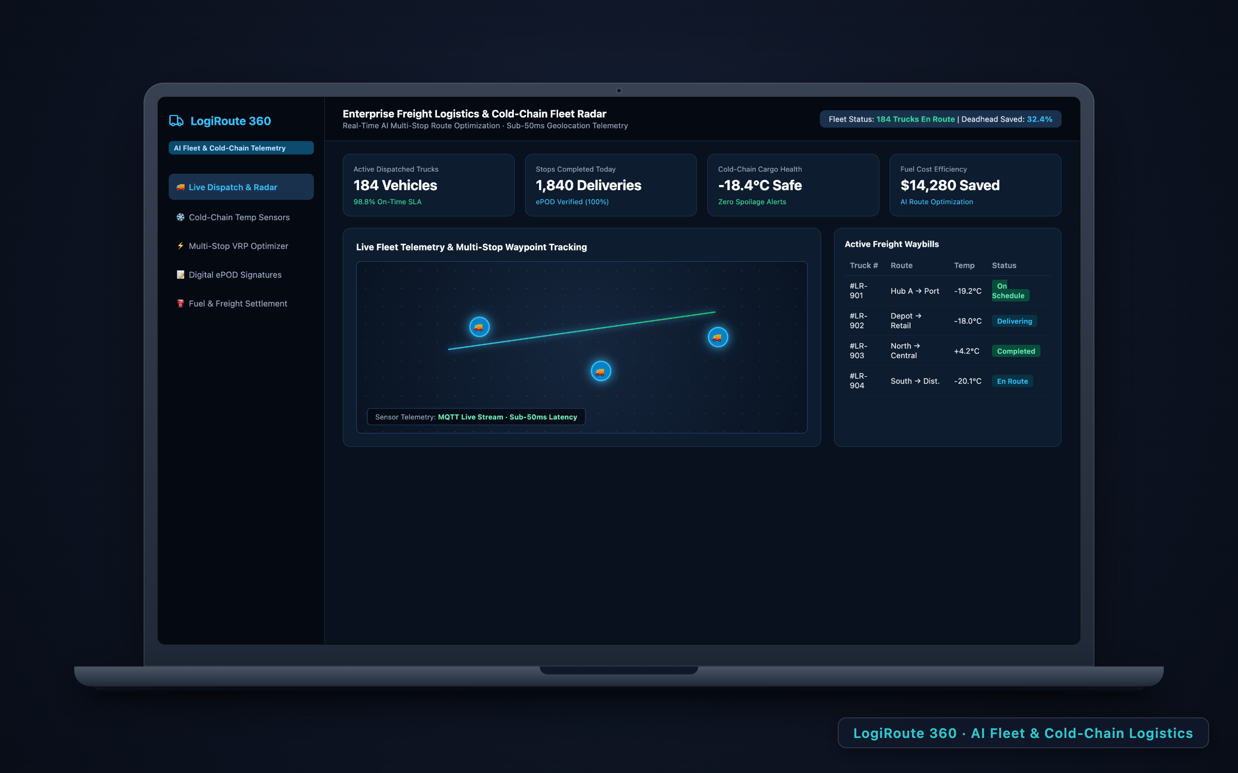Click the notepad icon for Digital ePOD Signatures
Image resolution: width=1238 pixels, height=773 pixels.
coord(181,275)
